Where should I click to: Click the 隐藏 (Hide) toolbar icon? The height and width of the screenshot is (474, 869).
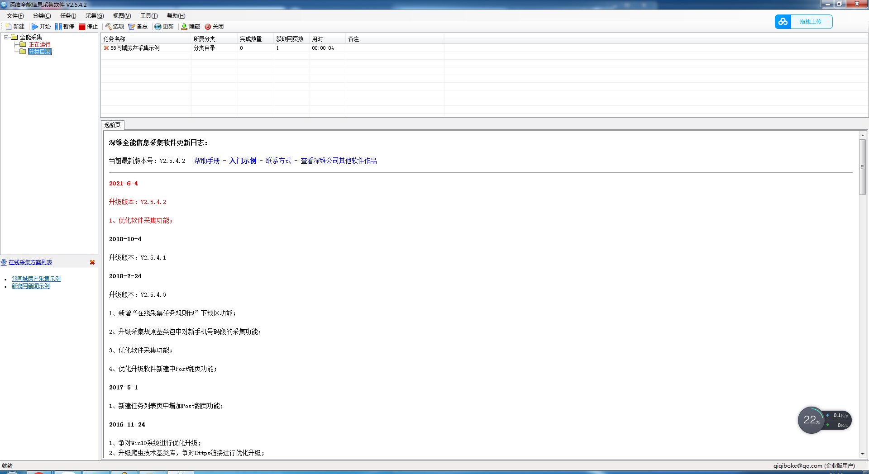click(184, 27)
